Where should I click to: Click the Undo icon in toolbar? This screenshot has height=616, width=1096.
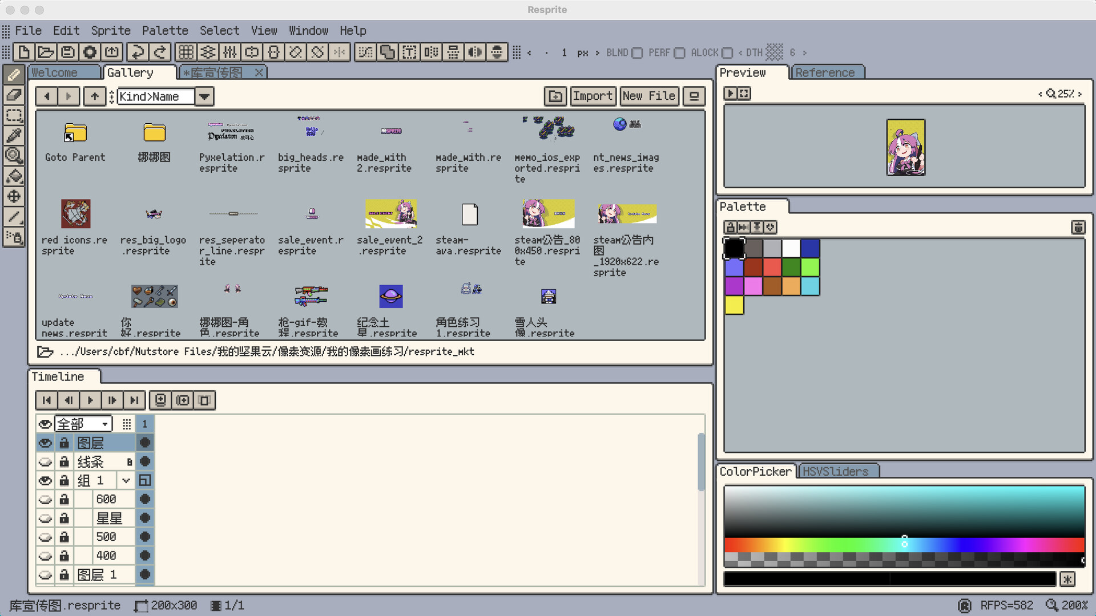138,52
